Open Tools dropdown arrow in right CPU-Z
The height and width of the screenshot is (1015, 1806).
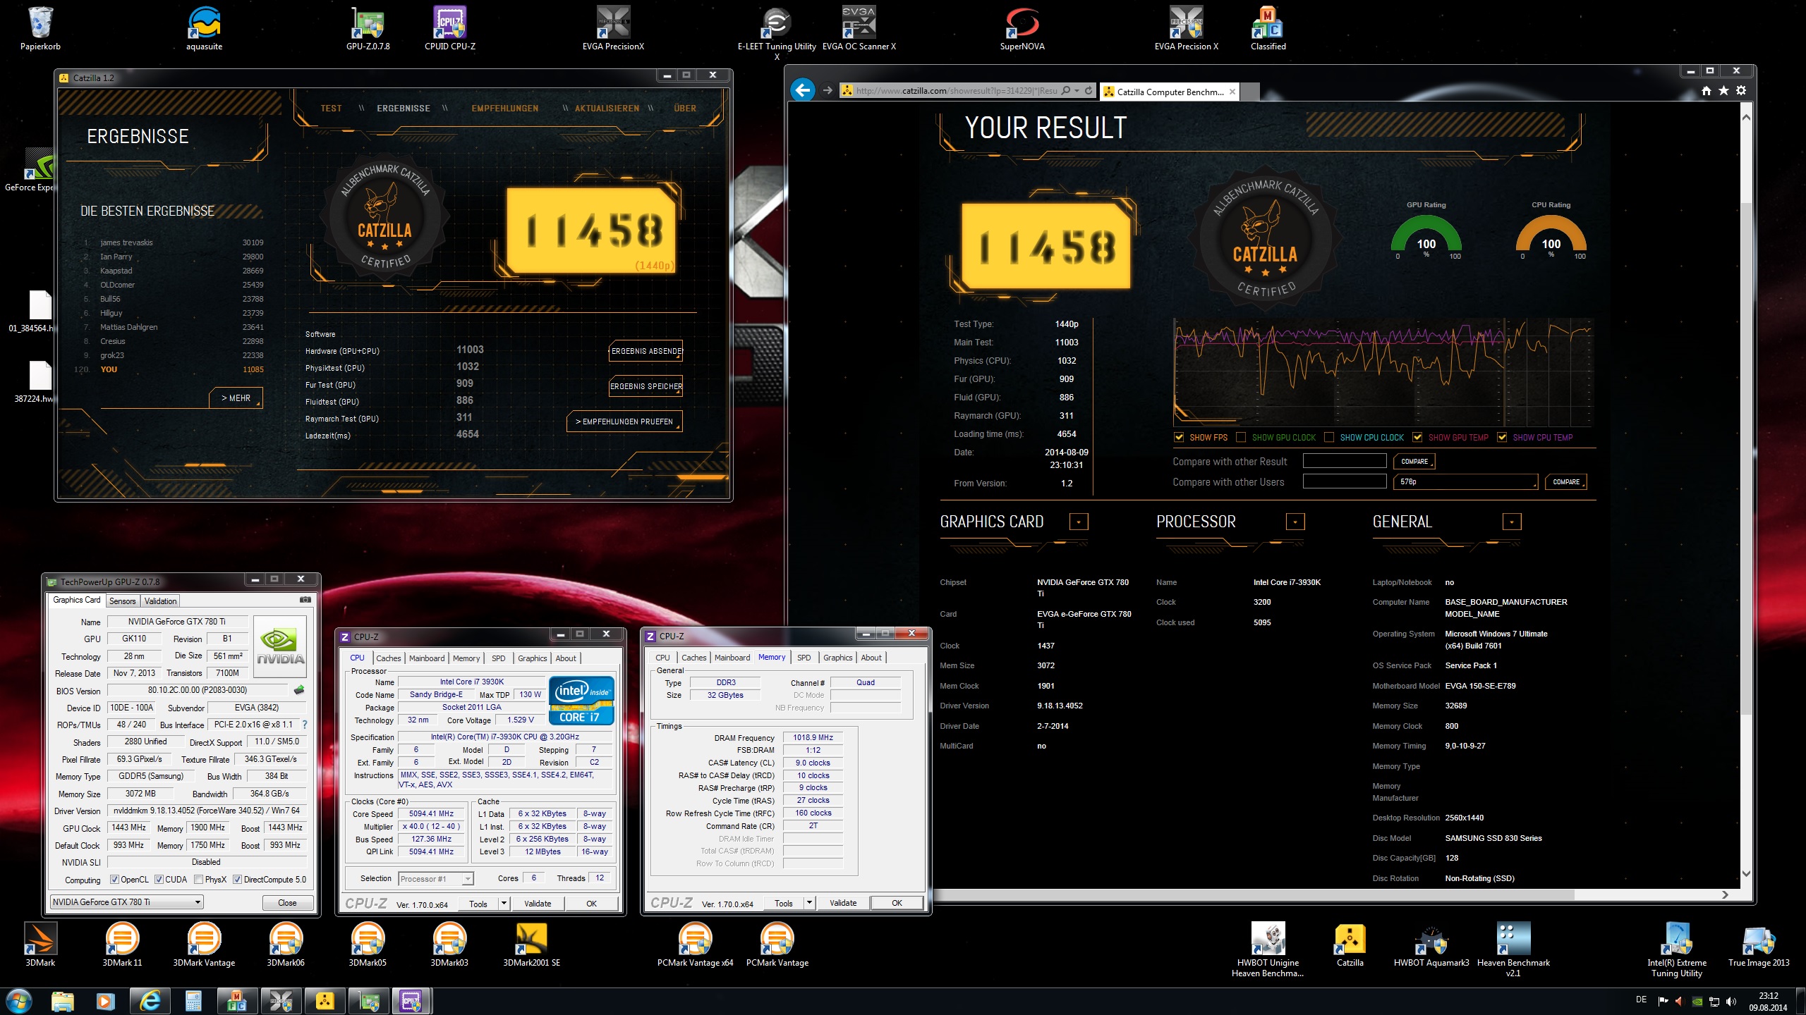click(x=809, y=903)
